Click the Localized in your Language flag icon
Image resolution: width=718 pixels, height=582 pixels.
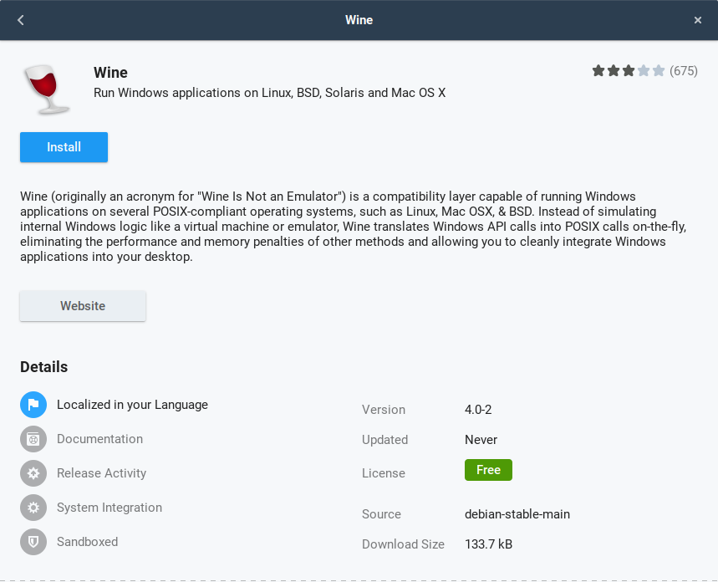click(33, 406)
